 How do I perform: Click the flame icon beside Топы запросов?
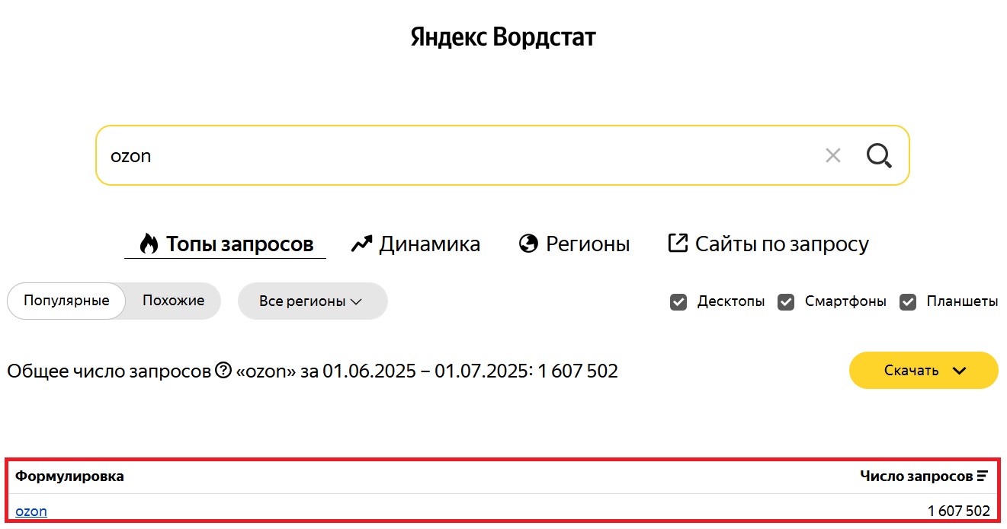149,244
